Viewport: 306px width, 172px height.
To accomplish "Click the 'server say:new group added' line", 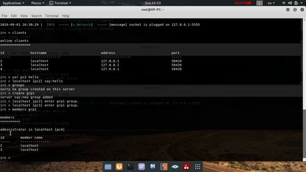I will pyautogui.click(x=26, y=97).
